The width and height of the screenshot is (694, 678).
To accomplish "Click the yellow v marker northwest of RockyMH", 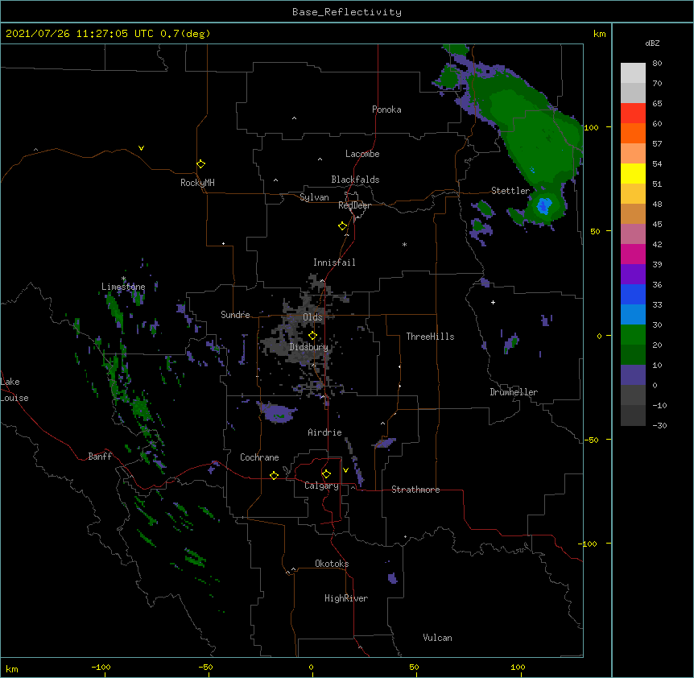I will [141, 148].
